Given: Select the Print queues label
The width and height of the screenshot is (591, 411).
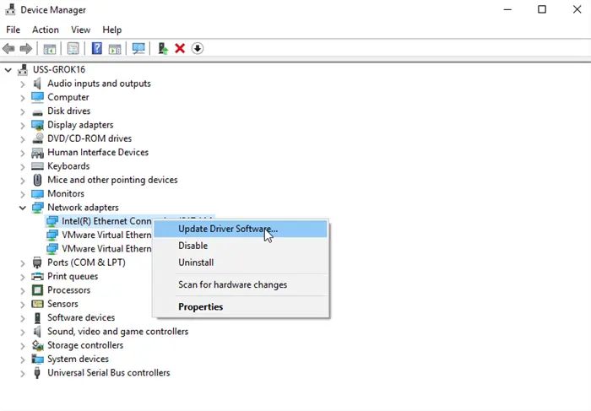Looking at the screenshot, I should coord(73,277).
